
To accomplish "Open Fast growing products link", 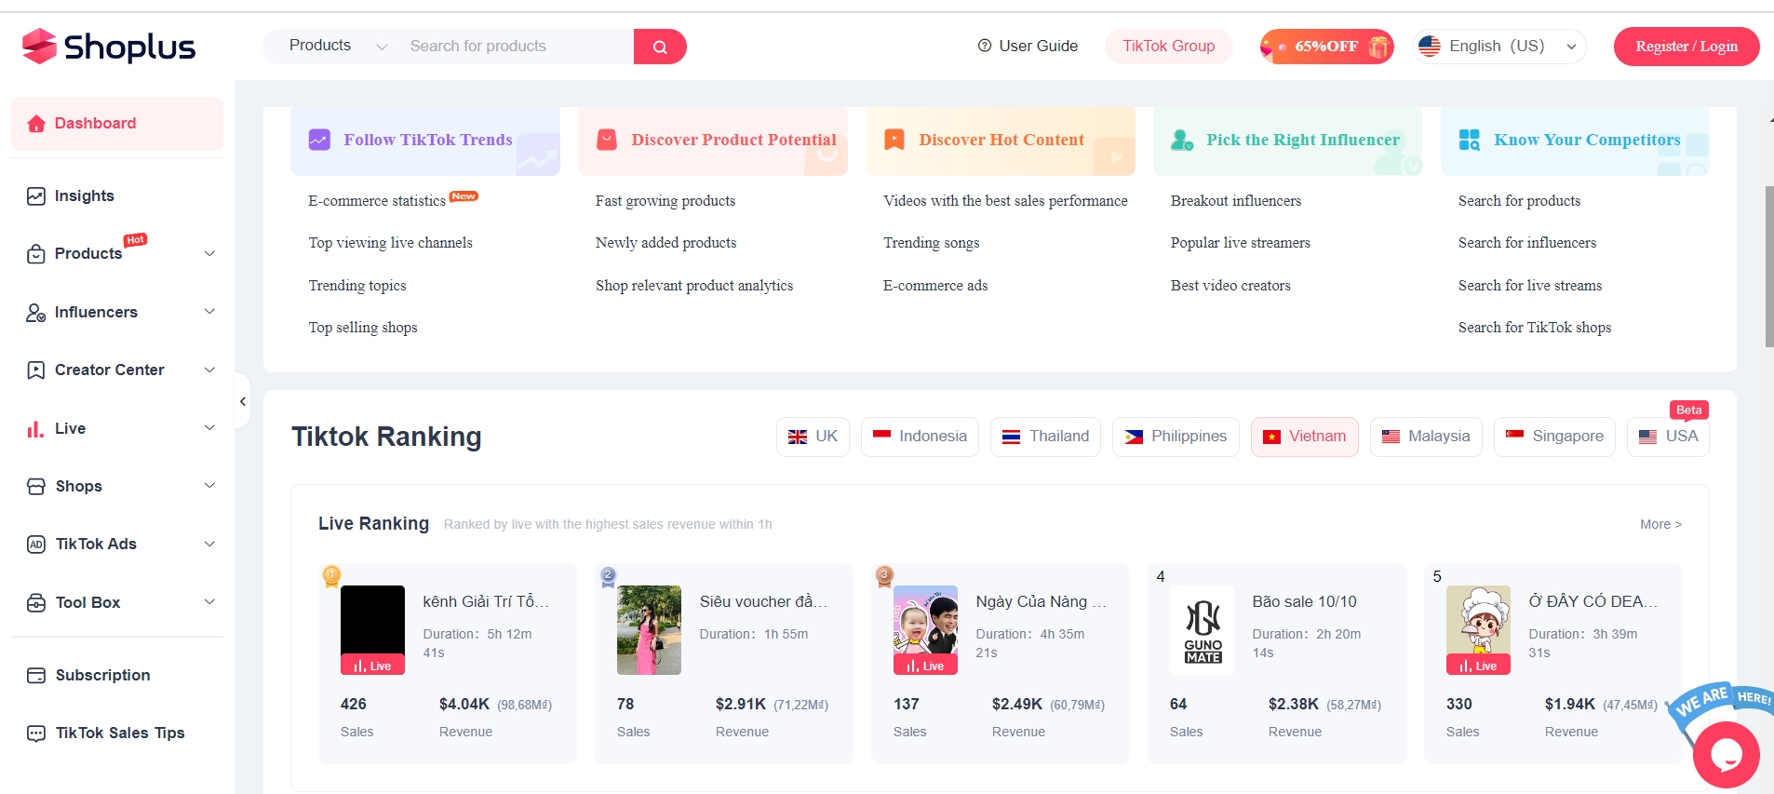I will tap(665, 201).
